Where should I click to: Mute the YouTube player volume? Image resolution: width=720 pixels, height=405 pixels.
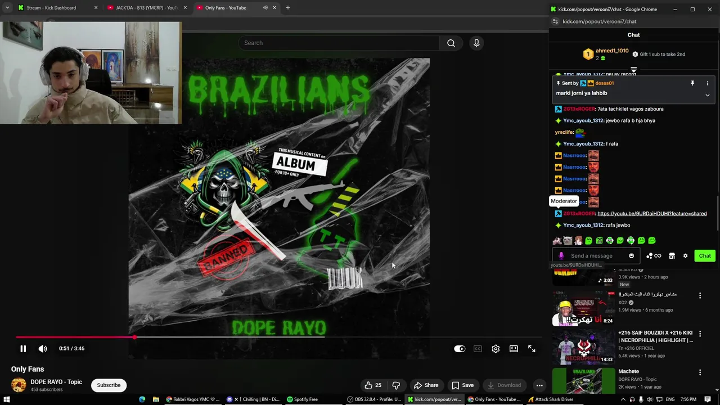43,349
